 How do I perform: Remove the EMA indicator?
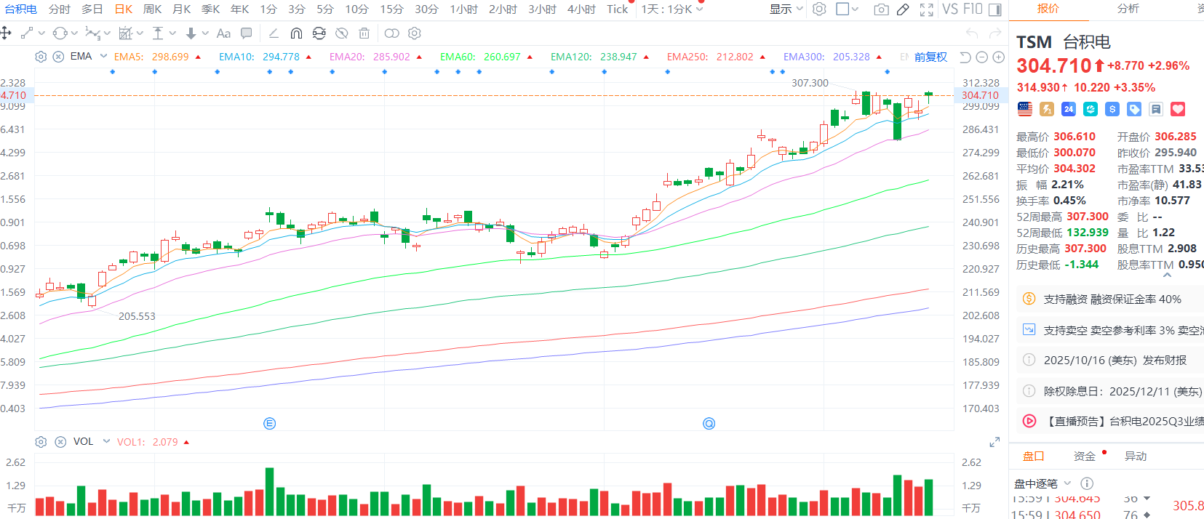click(x=59, y=57)
